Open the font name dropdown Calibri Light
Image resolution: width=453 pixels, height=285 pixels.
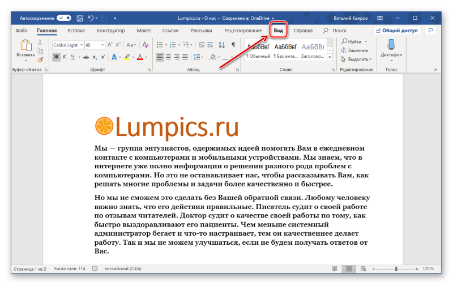tap(82, 45)
